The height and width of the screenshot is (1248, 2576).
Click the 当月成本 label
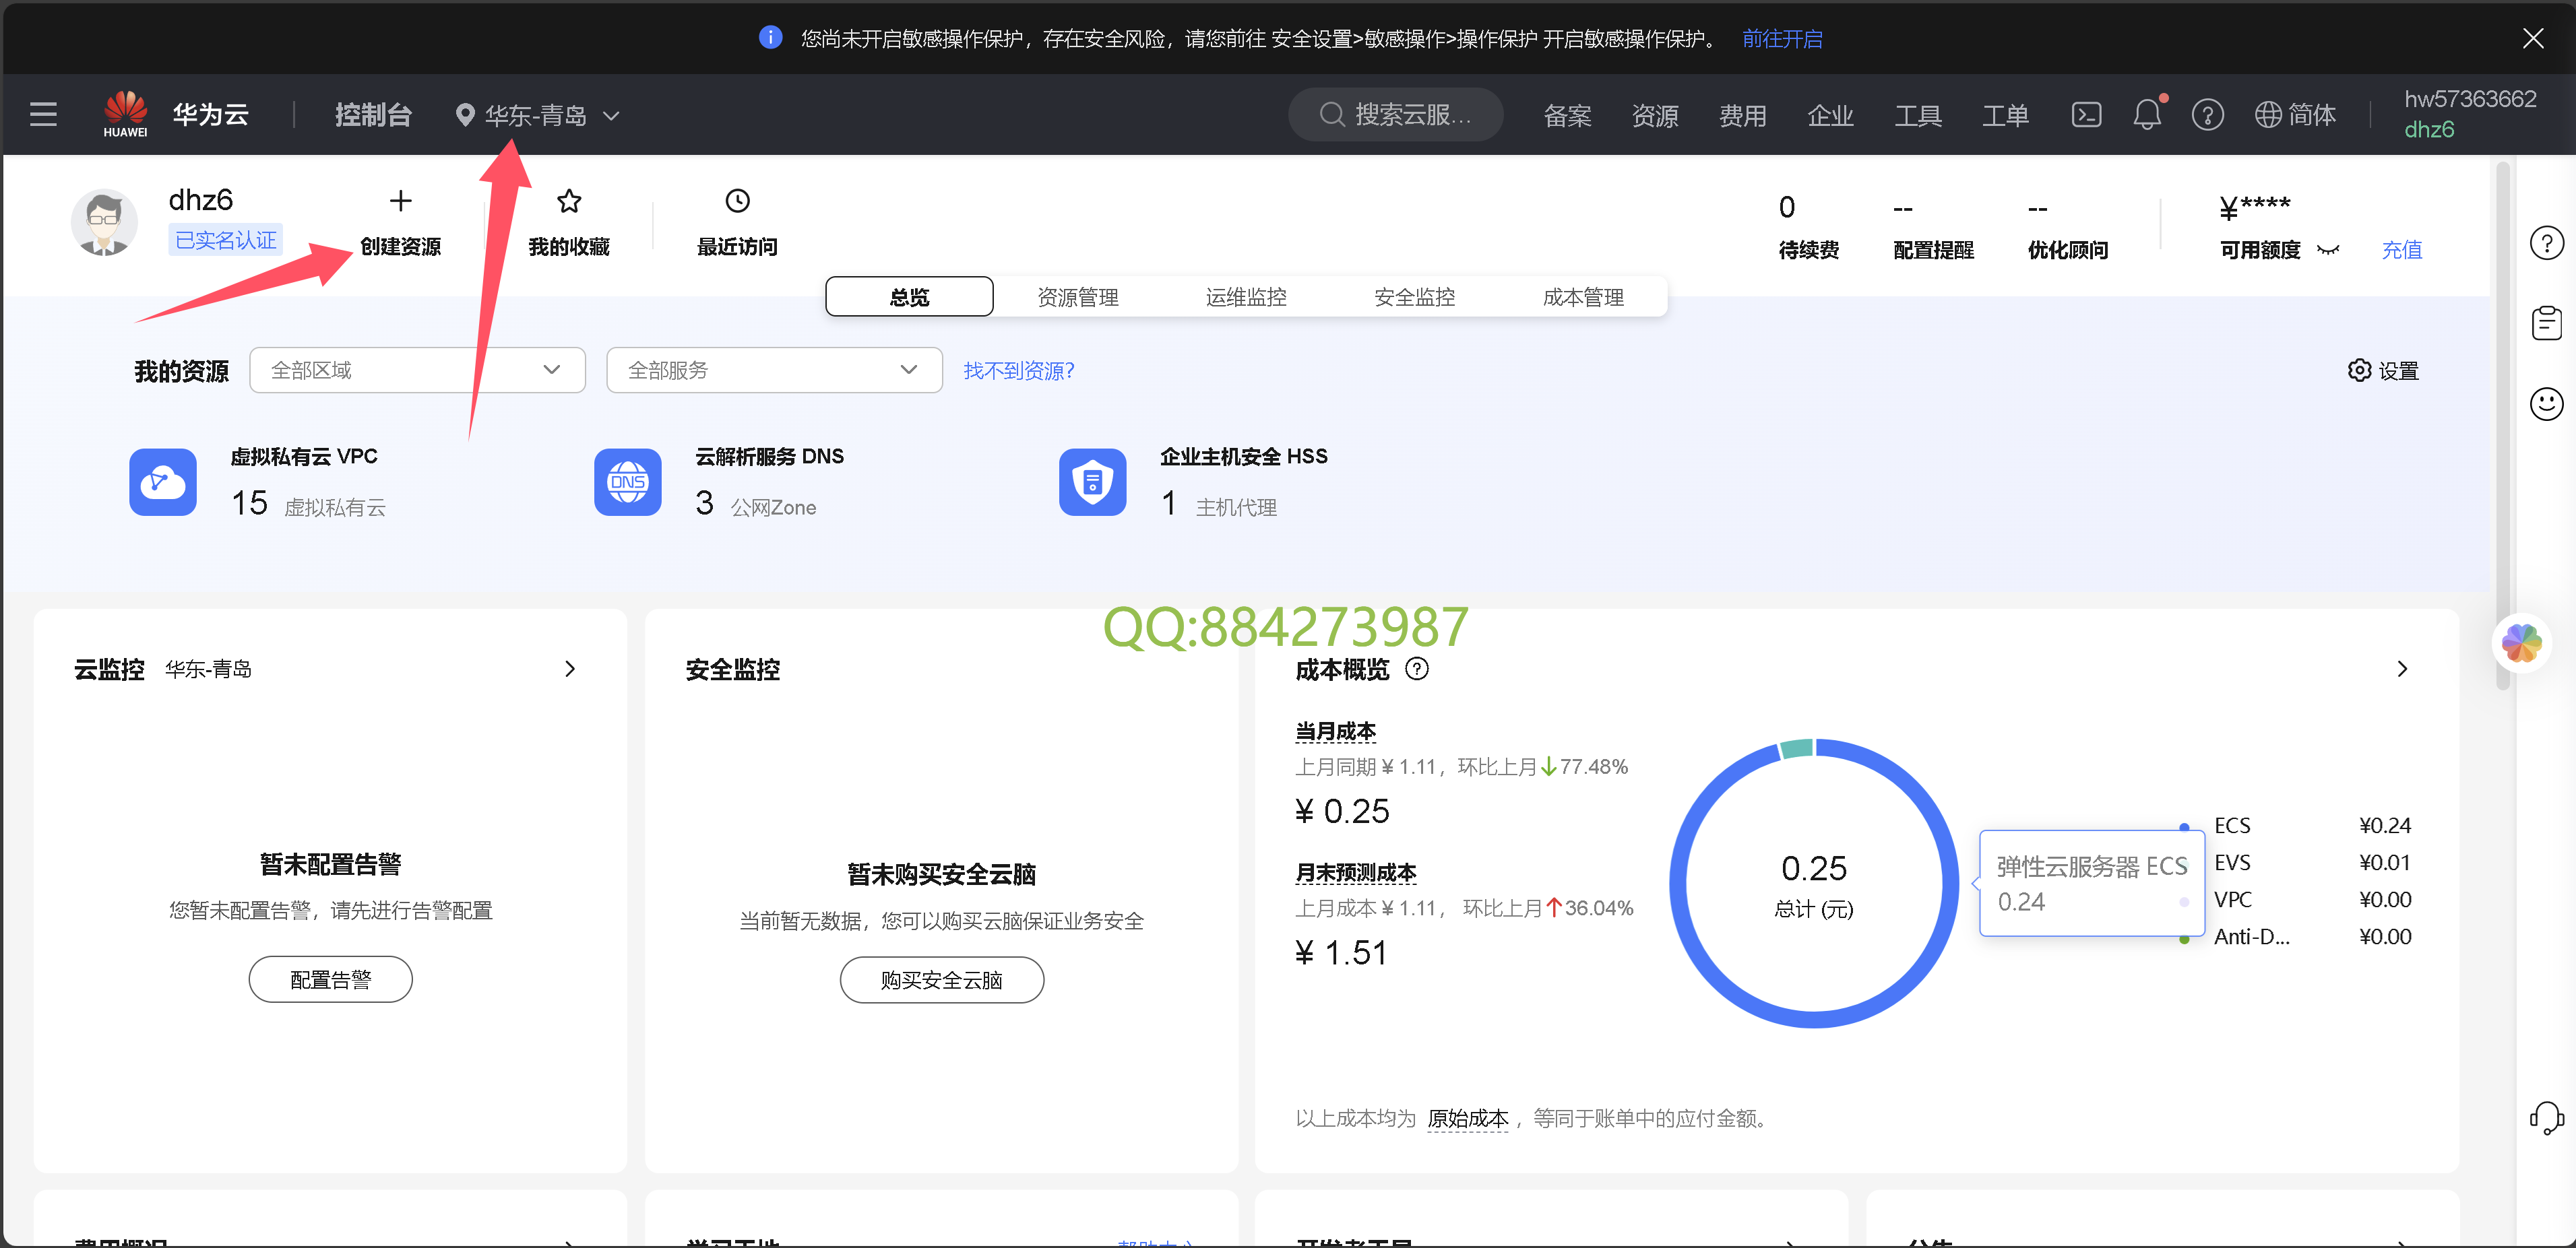click(x=1335, y=731)
